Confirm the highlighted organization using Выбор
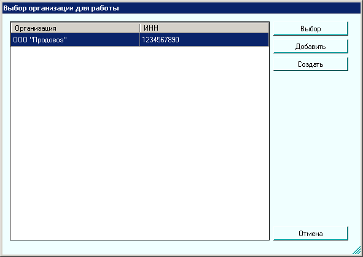The image size is (363, 257). (x=310, y=28)
